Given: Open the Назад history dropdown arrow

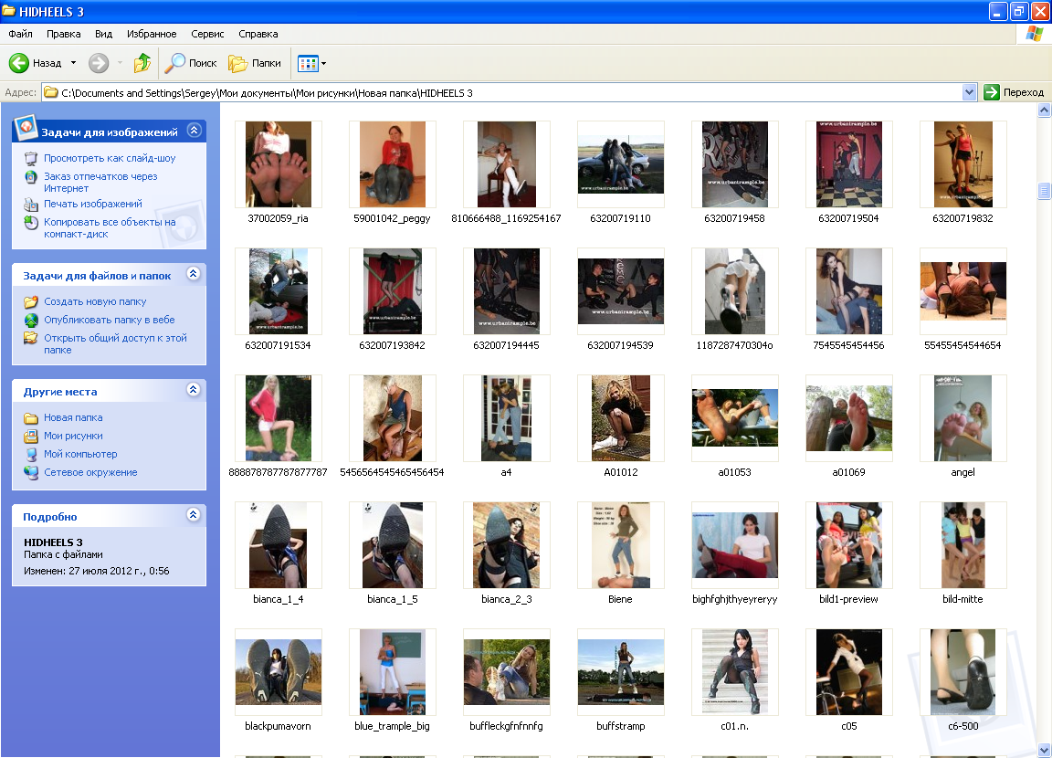Looking at the screenshot, I should point(73,63).
